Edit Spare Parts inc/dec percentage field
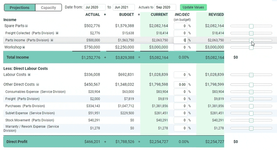Viewport: 277px width, 150px height. tap(180, 26)
